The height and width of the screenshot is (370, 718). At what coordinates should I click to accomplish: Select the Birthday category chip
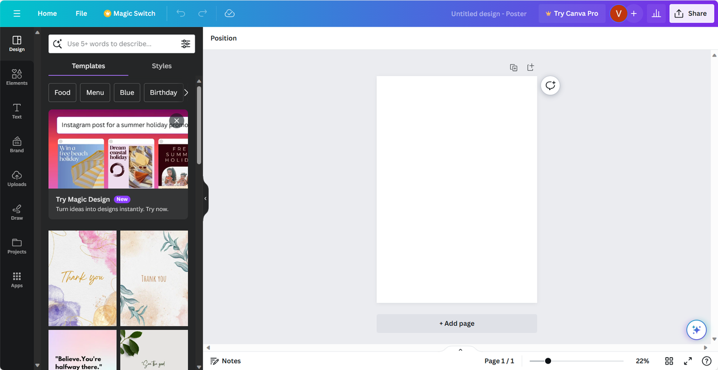(x=163, y=92)
